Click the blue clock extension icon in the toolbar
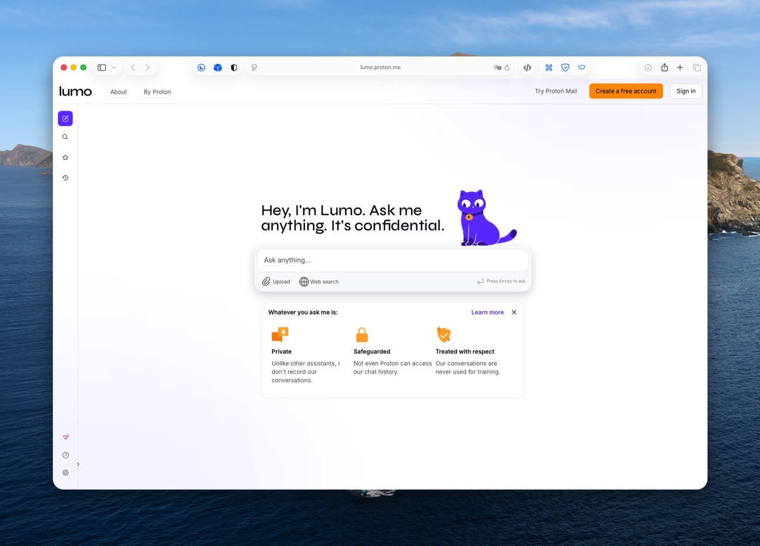This screenshot has height=546, width=760. (x=201, y=68)
